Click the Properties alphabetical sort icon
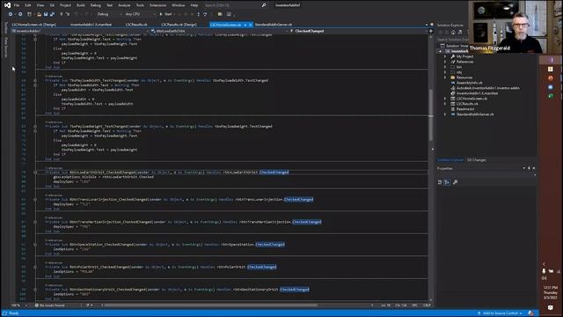Viewport: 563px width, 317px height. click(447, 182)
